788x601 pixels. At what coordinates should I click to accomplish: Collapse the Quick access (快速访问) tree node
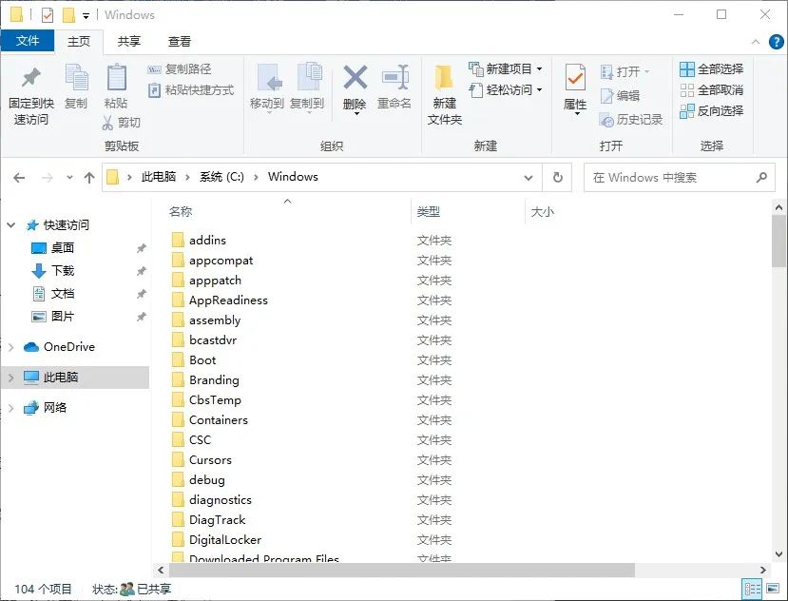tap(11, 225)
